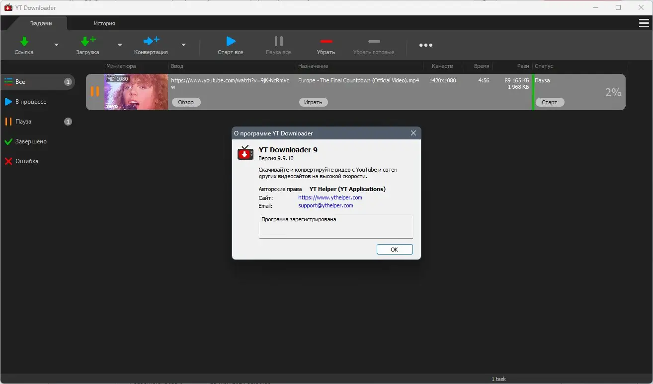Click the YT Downloader icon in the title bar
Viewport: 653px width, 384px height.
(8, 7)
